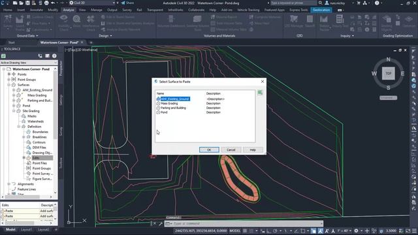
Task: Click the Save icon in quick access toolbar
Action: [x=27, y=3]
